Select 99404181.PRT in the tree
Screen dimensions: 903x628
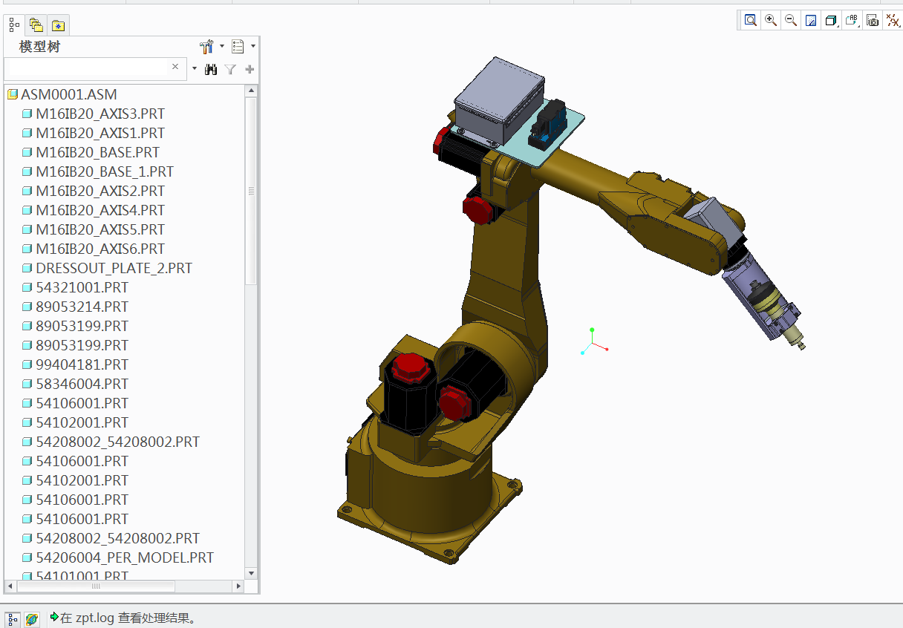point(82,364)
